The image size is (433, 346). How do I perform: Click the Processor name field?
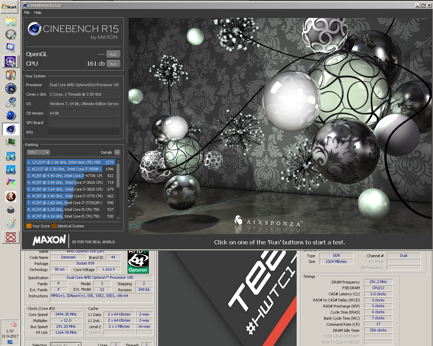coord(84,85)
